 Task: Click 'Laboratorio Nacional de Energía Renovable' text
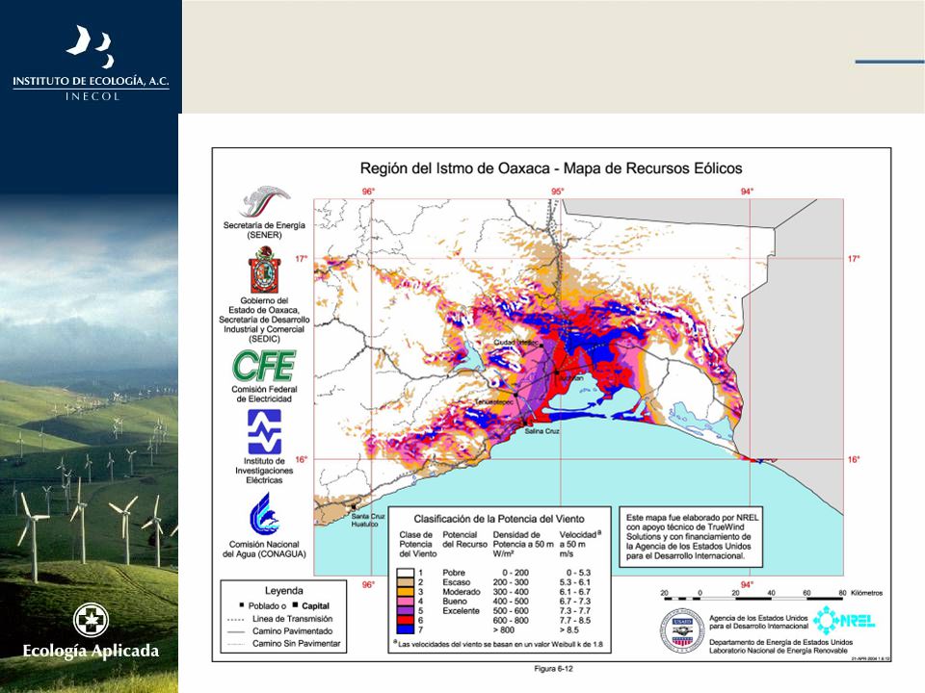(x=779, y=651)
